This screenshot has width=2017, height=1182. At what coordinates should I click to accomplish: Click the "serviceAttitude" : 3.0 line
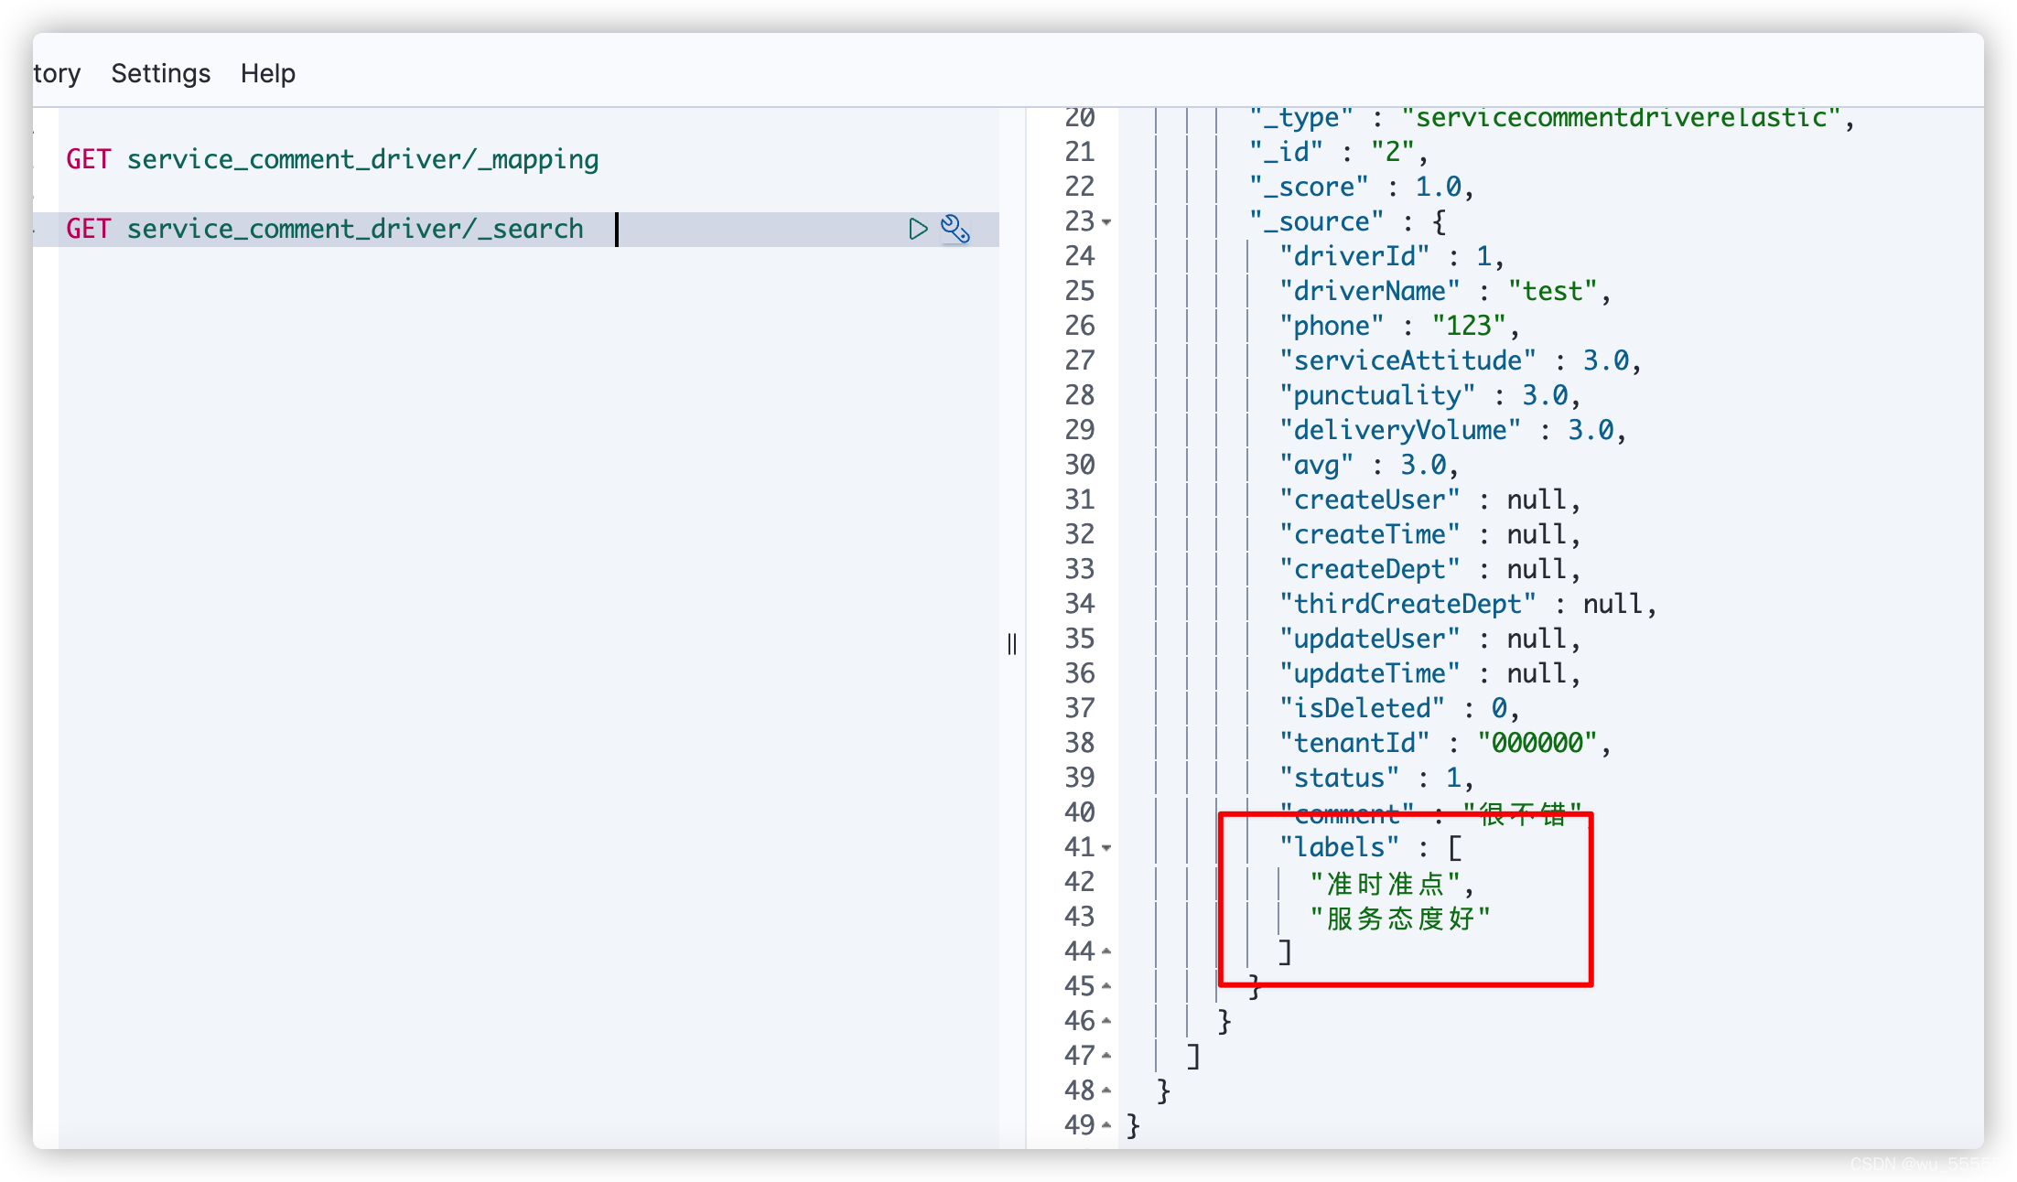pyautogui.click(x=1461, y=360)
